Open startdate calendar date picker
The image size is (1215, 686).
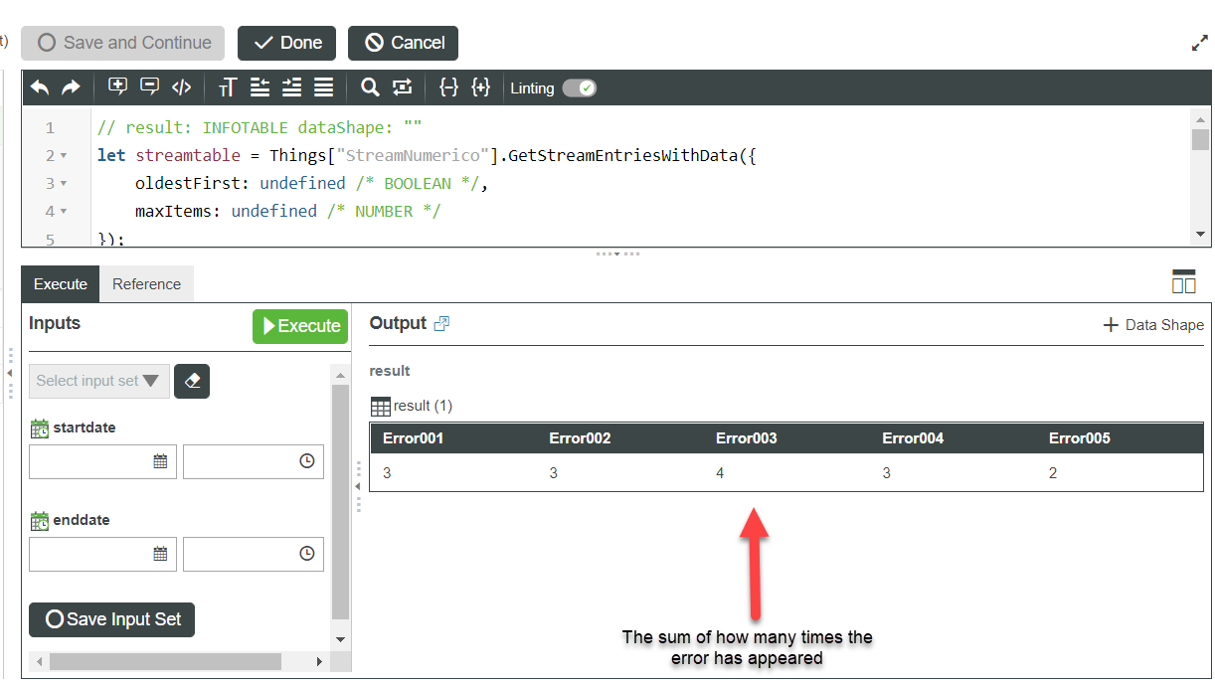[160, 461]
